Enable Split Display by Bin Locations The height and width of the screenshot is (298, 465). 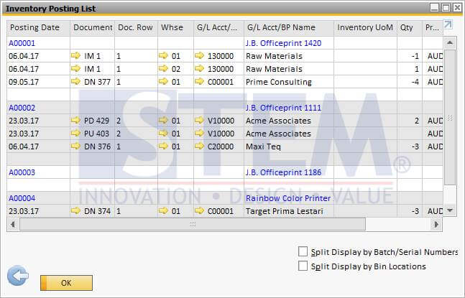(x=303, y=266)
